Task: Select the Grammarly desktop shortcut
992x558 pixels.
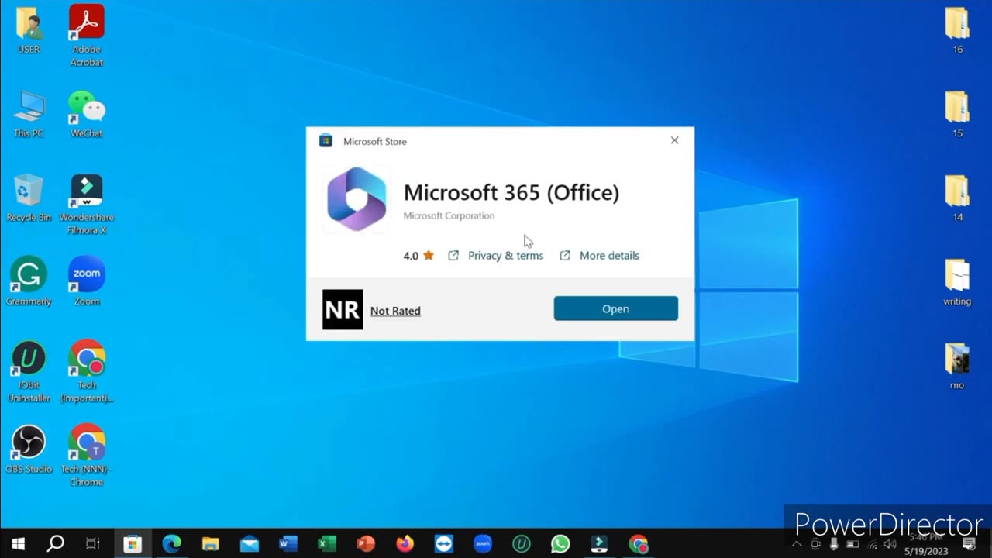Action: pos(29,281)
